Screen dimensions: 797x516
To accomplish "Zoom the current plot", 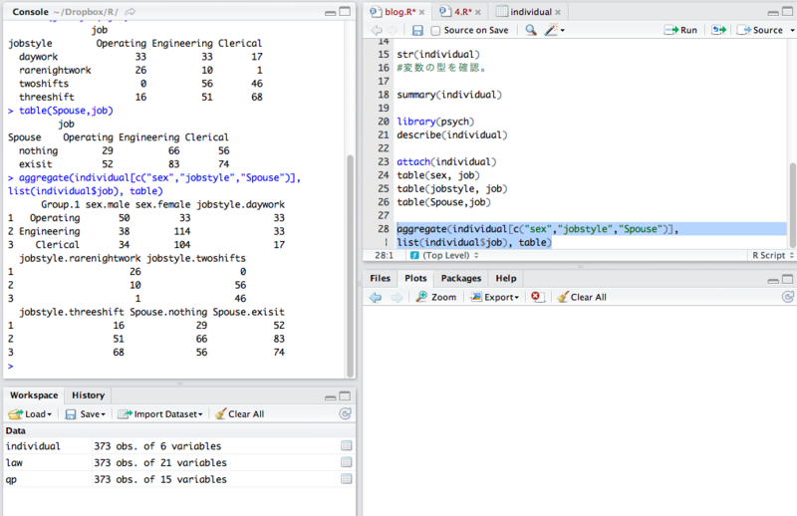I will tap(436, 297).
